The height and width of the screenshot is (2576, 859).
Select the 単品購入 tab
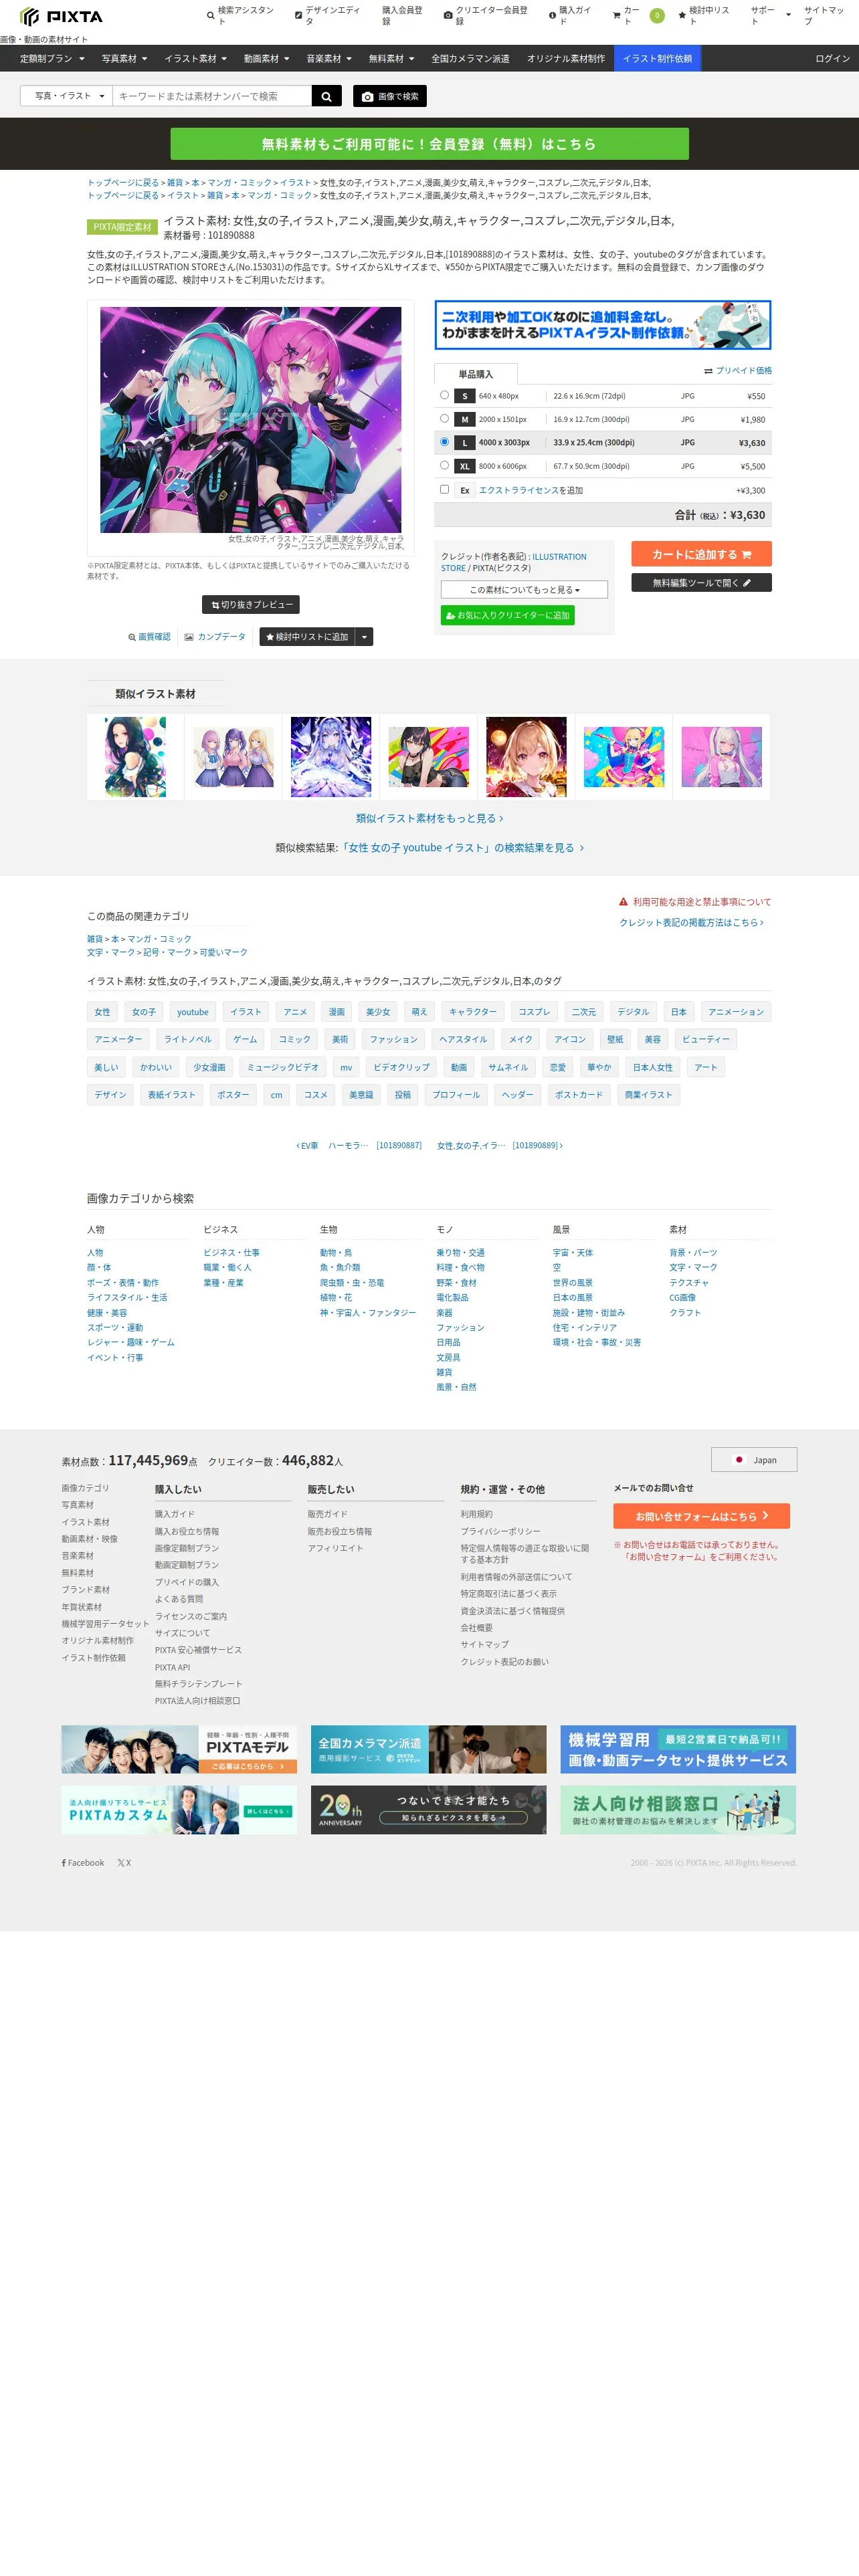pos(476,374)
